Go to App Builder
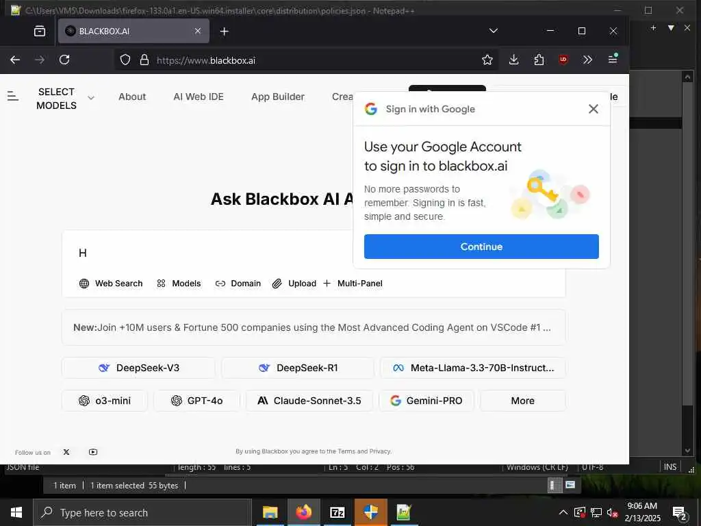701x526 pixels. click(x=278, y=97)
